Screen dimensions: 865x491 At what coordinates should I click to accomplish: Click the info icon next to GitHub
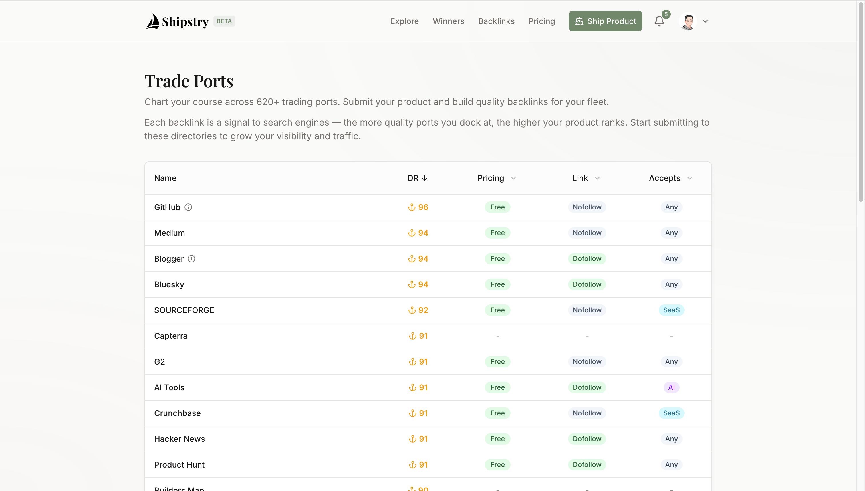[x=188, y=207]
